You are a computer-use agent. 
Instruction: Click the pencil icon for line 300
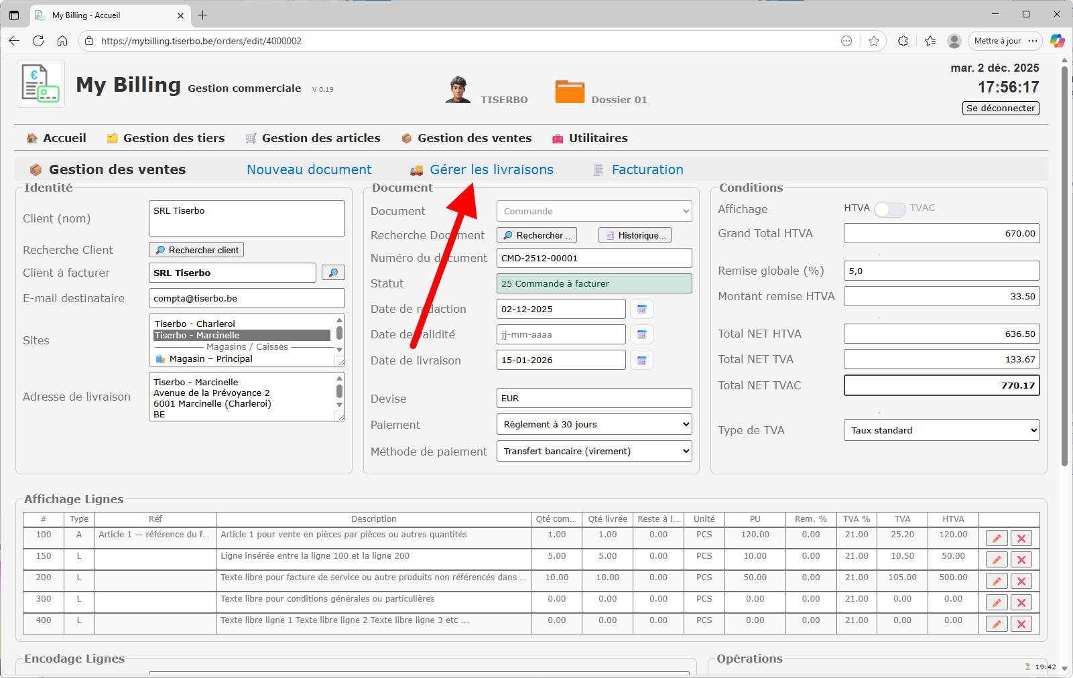click(997, 603)
